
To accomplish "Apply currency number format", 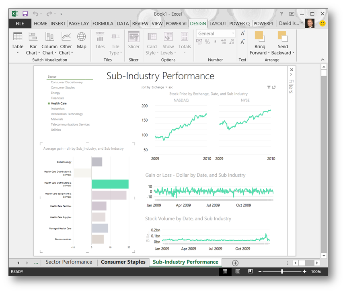I will tap(199, 41).
